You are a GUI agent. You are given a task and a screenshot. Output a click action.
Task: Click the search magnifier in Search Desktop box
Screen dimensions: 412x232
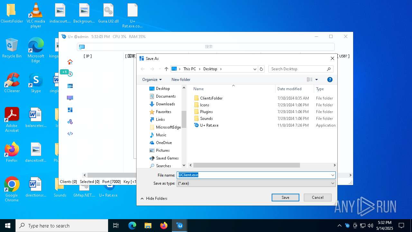click(329, 69)
